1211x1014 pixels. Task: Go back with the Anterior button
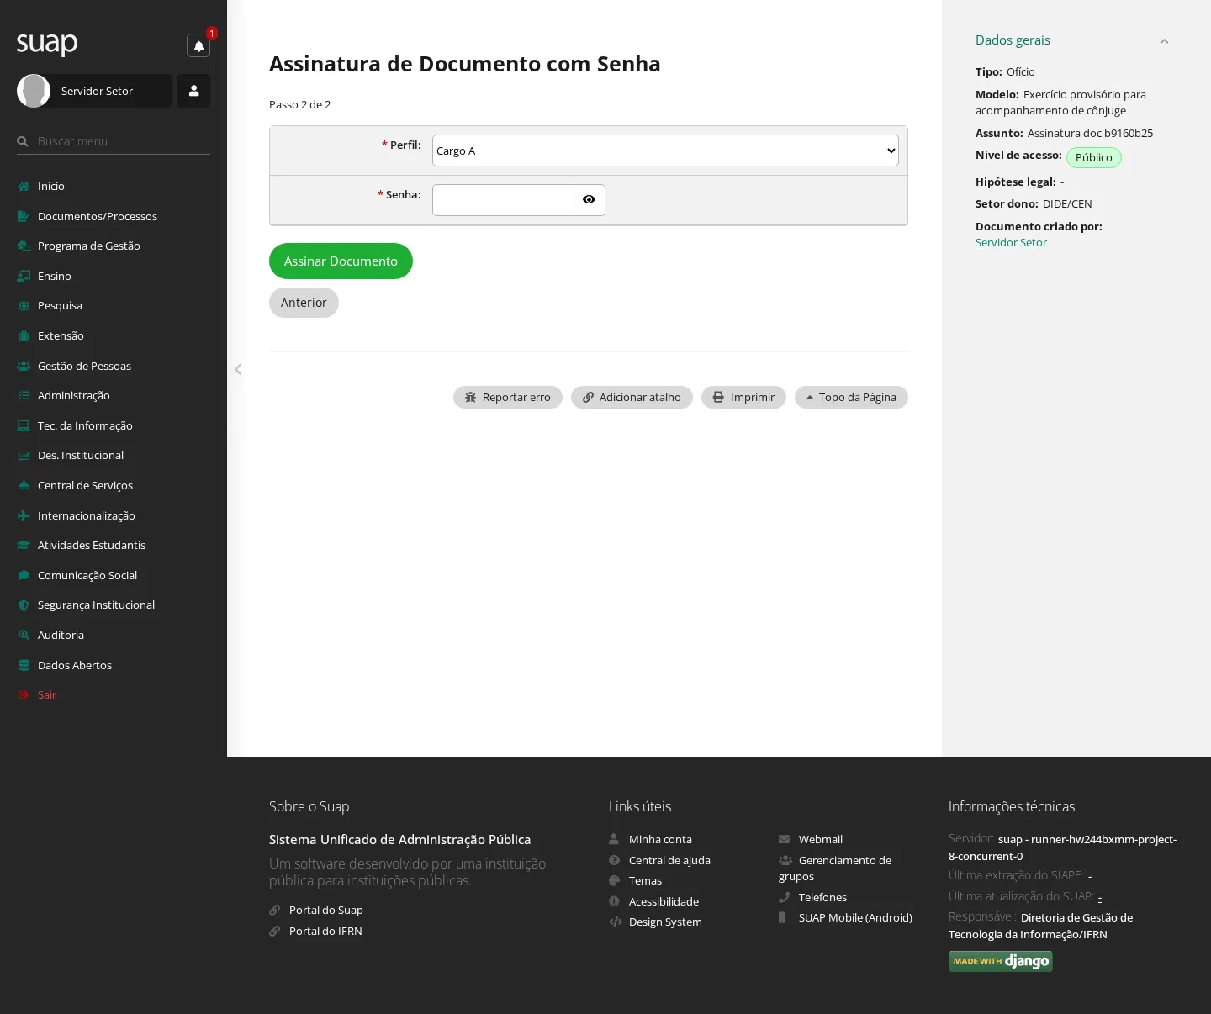304,303
